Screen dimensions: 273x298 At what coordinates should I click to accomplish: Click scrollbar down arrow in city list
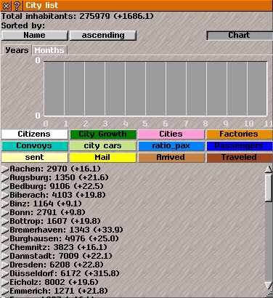(x=269, y=285)
